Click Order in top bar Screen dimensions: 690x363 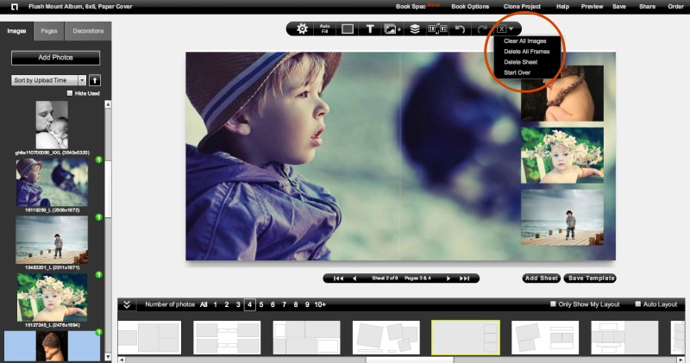click(675, 7)
